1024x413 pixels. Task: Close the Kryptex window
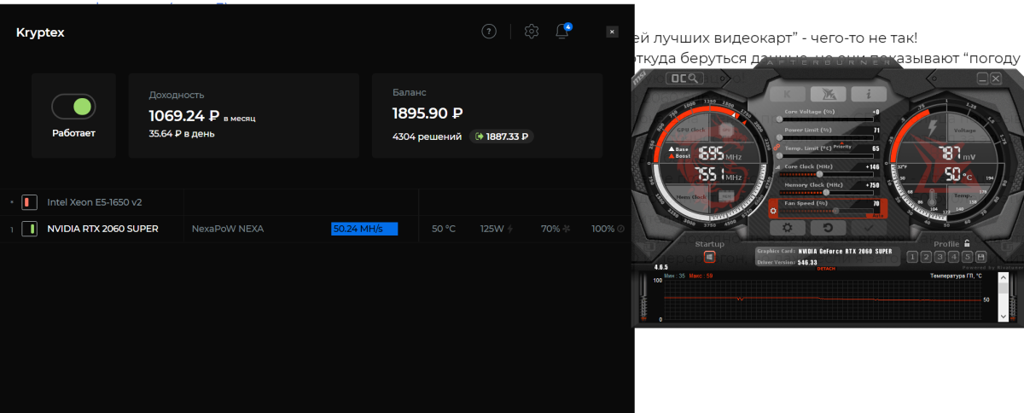tap(612, 32)
